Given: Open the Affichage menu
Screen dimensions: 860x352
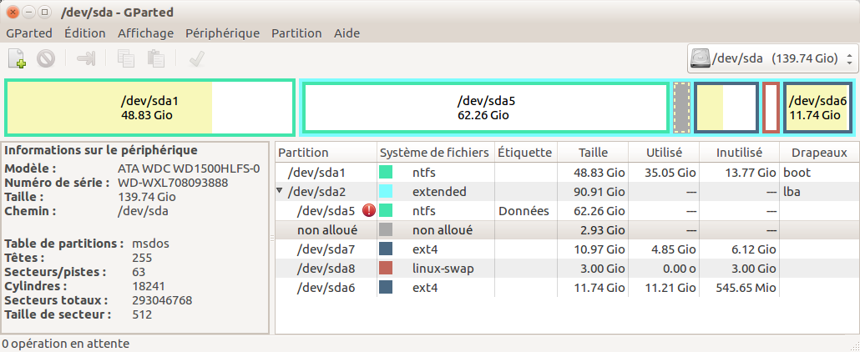Looking at the screenshot, I should coord(145,33).
